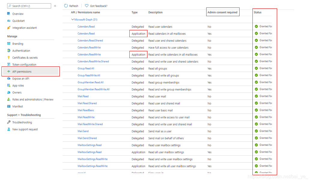The height and width of the screenshot is (182, 311).
Task: Click the Overview icon in sidebar
Action: [x=8, y=14]
